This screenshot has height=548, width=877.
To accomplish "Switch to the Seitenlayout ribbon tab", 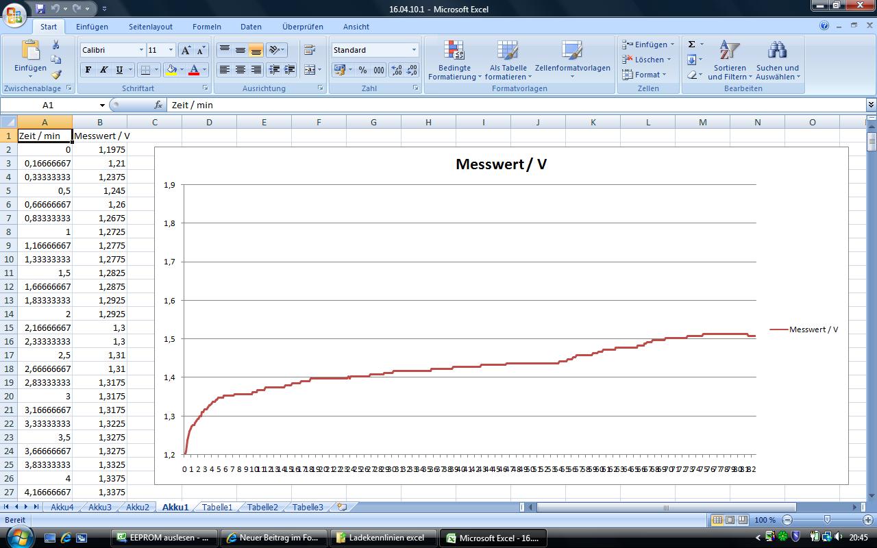I will [x=151, y=27].
